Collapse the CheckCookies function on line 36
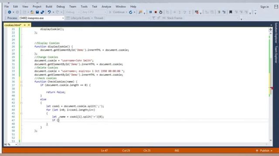 [21, 81]
